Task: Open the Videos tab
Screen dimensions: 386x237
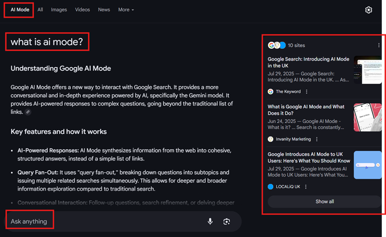Action: 82,10
